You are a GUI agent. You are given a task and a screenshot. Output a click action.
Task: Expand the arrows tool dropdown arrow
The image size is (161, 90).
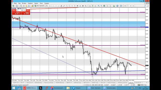[87, 6]
